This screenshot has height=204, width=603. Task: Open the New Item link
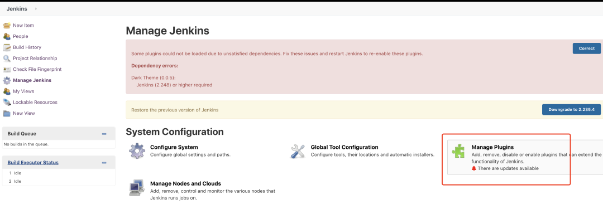(23, 25)
